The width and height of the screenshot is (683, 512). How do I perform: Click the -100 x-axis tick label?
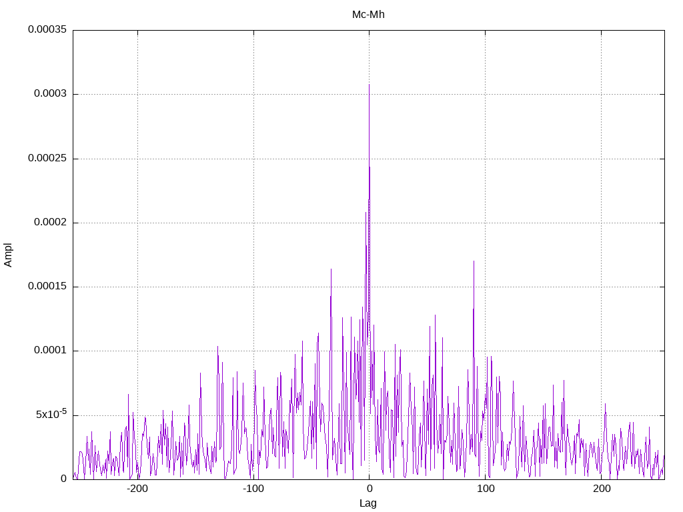point(253,489)
